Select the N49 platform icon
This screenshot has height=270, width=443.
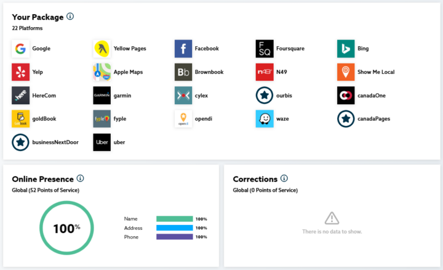coord(265,72)
